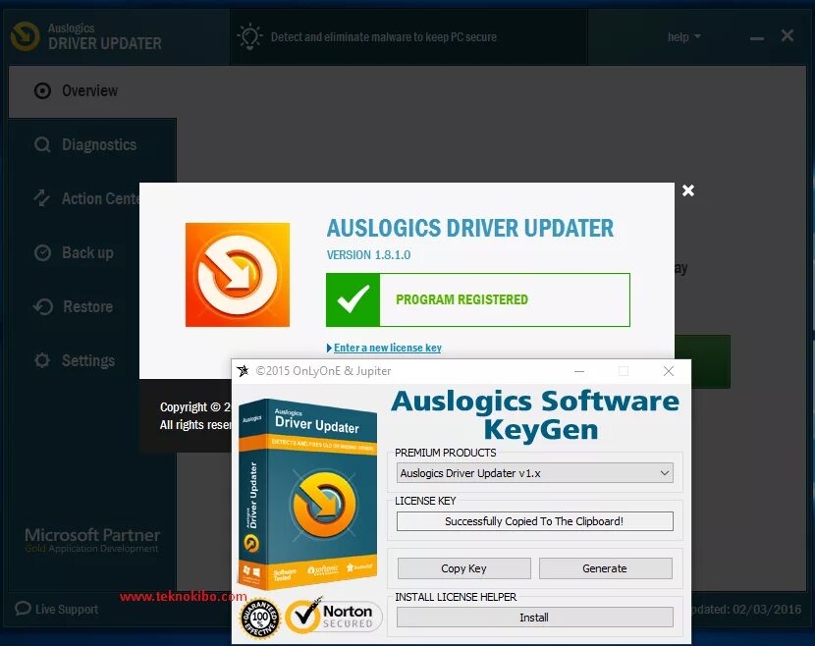This screenshot has width=815, height=646.
Task: Close the KeyGen window
Action: (669, 371)
